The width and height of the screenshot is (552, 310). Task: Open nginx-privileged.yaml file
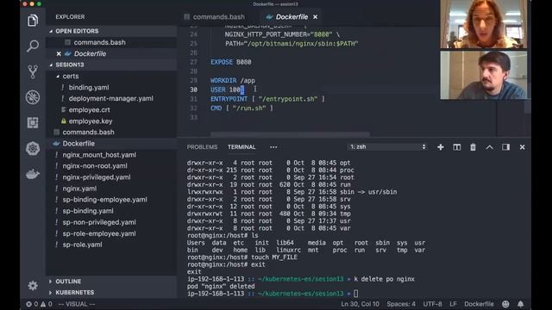(97, 177)
